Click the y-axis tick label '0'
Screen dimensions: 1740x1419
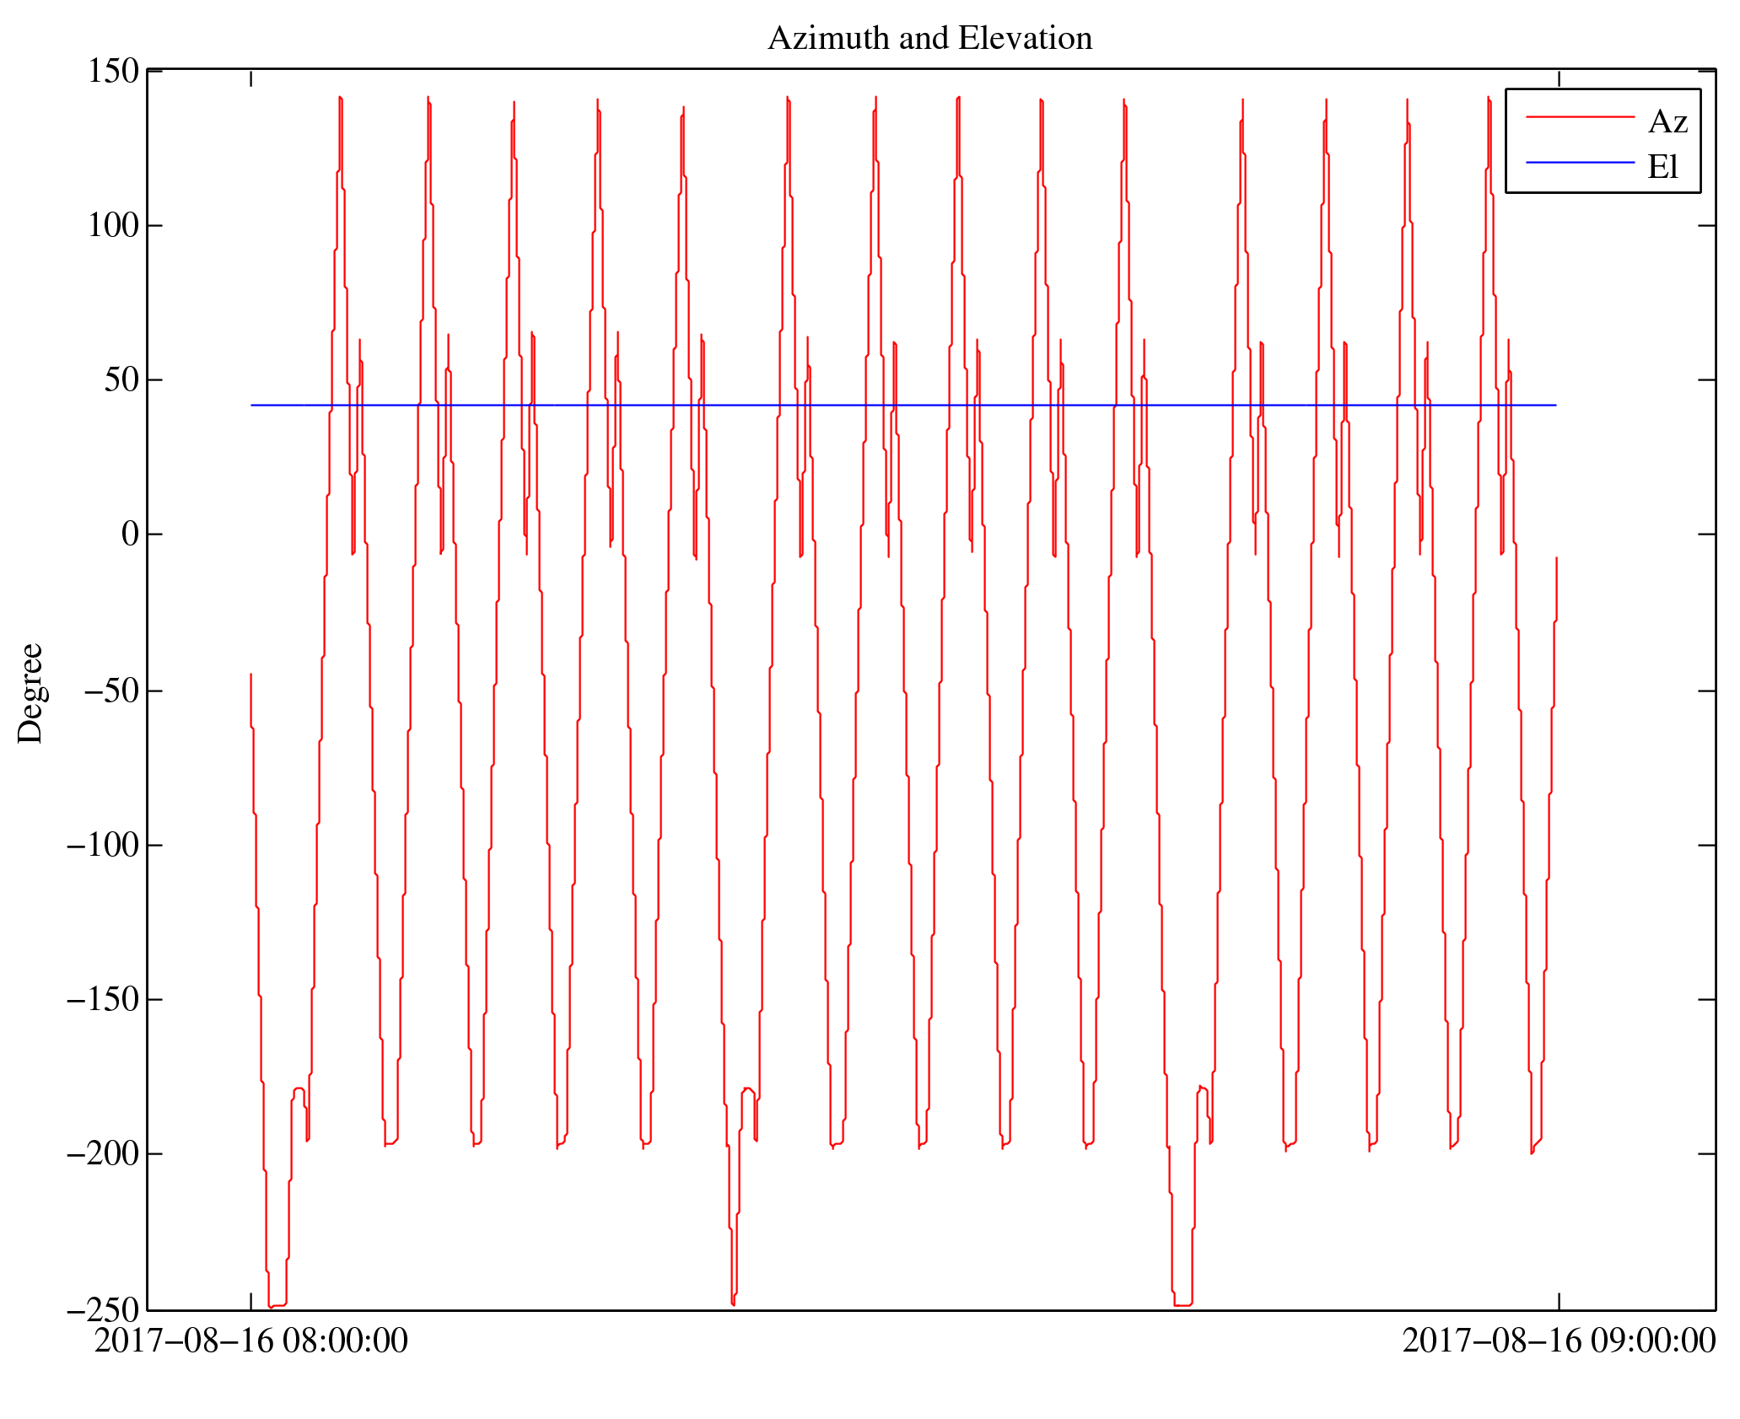click(x=130, y=535)
